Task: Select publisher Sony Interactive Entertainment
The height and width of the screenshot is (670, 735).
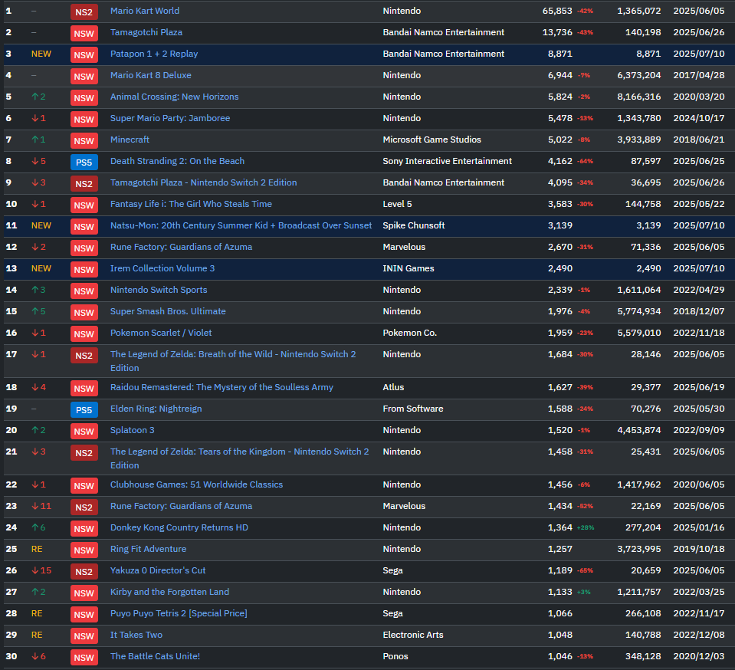Action: [447, 161]
